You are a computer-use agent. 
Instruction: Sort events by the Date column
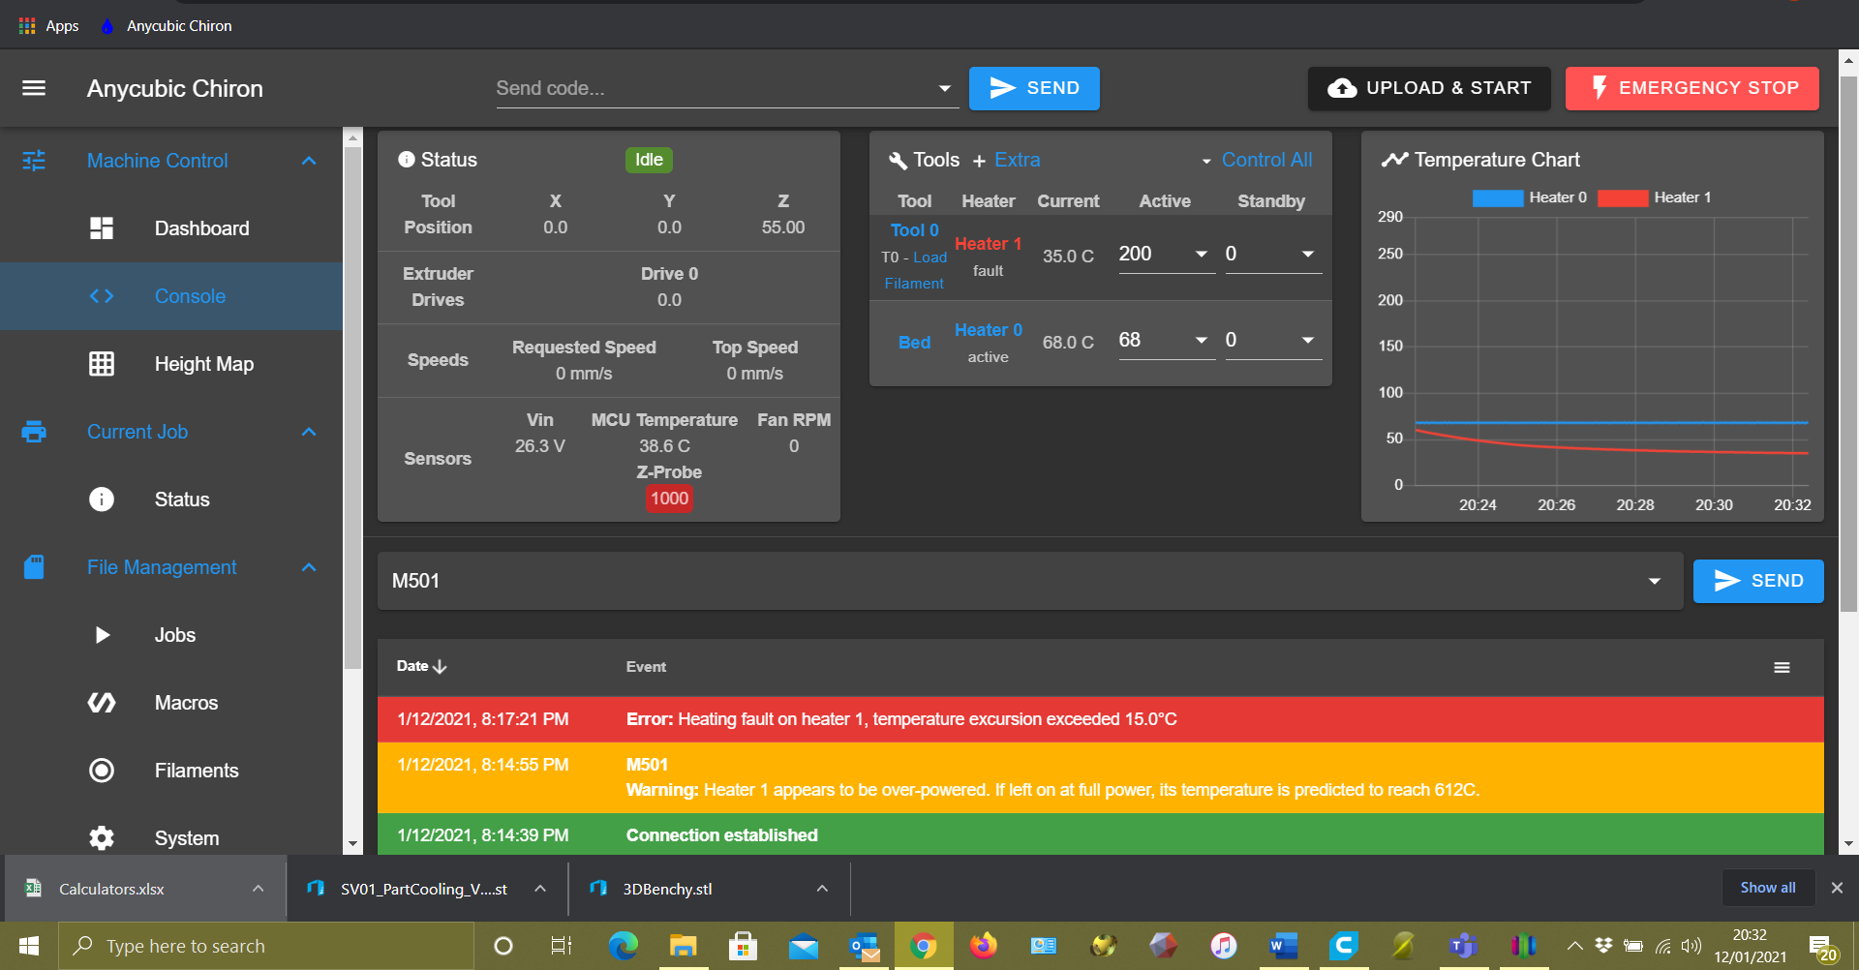[421, 666]
